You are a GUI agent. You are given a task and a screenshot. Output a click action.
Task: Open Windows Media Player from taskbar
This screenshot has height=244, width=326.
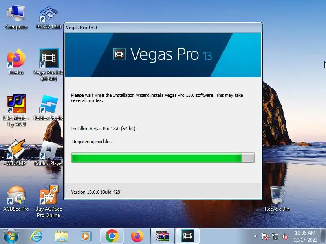click(x=86, y=236)
